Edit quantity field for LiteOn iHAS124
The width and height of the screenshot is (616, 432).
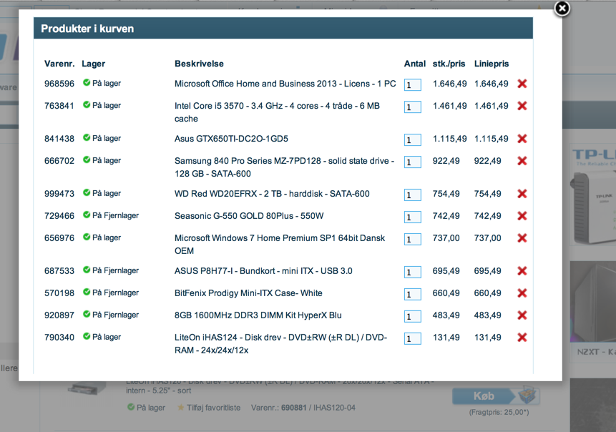tap(413, 338)
